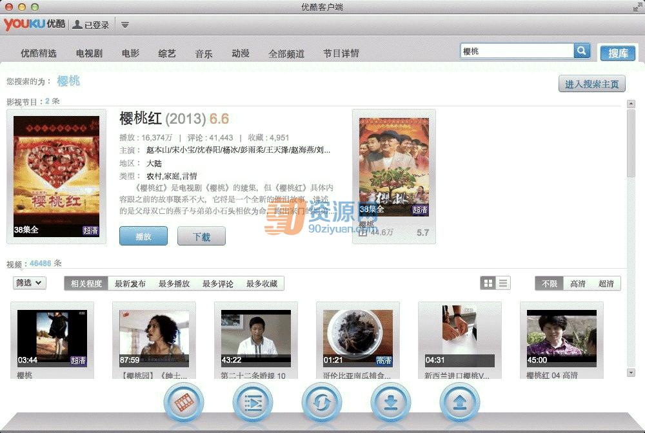Toggle fullscreen icon in title bar
The image size is (645, 433).
pyautogui.click(x=637, y=7)
